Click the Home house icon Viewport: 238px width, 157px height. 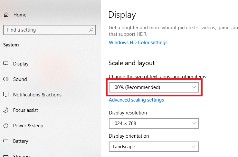6,15
